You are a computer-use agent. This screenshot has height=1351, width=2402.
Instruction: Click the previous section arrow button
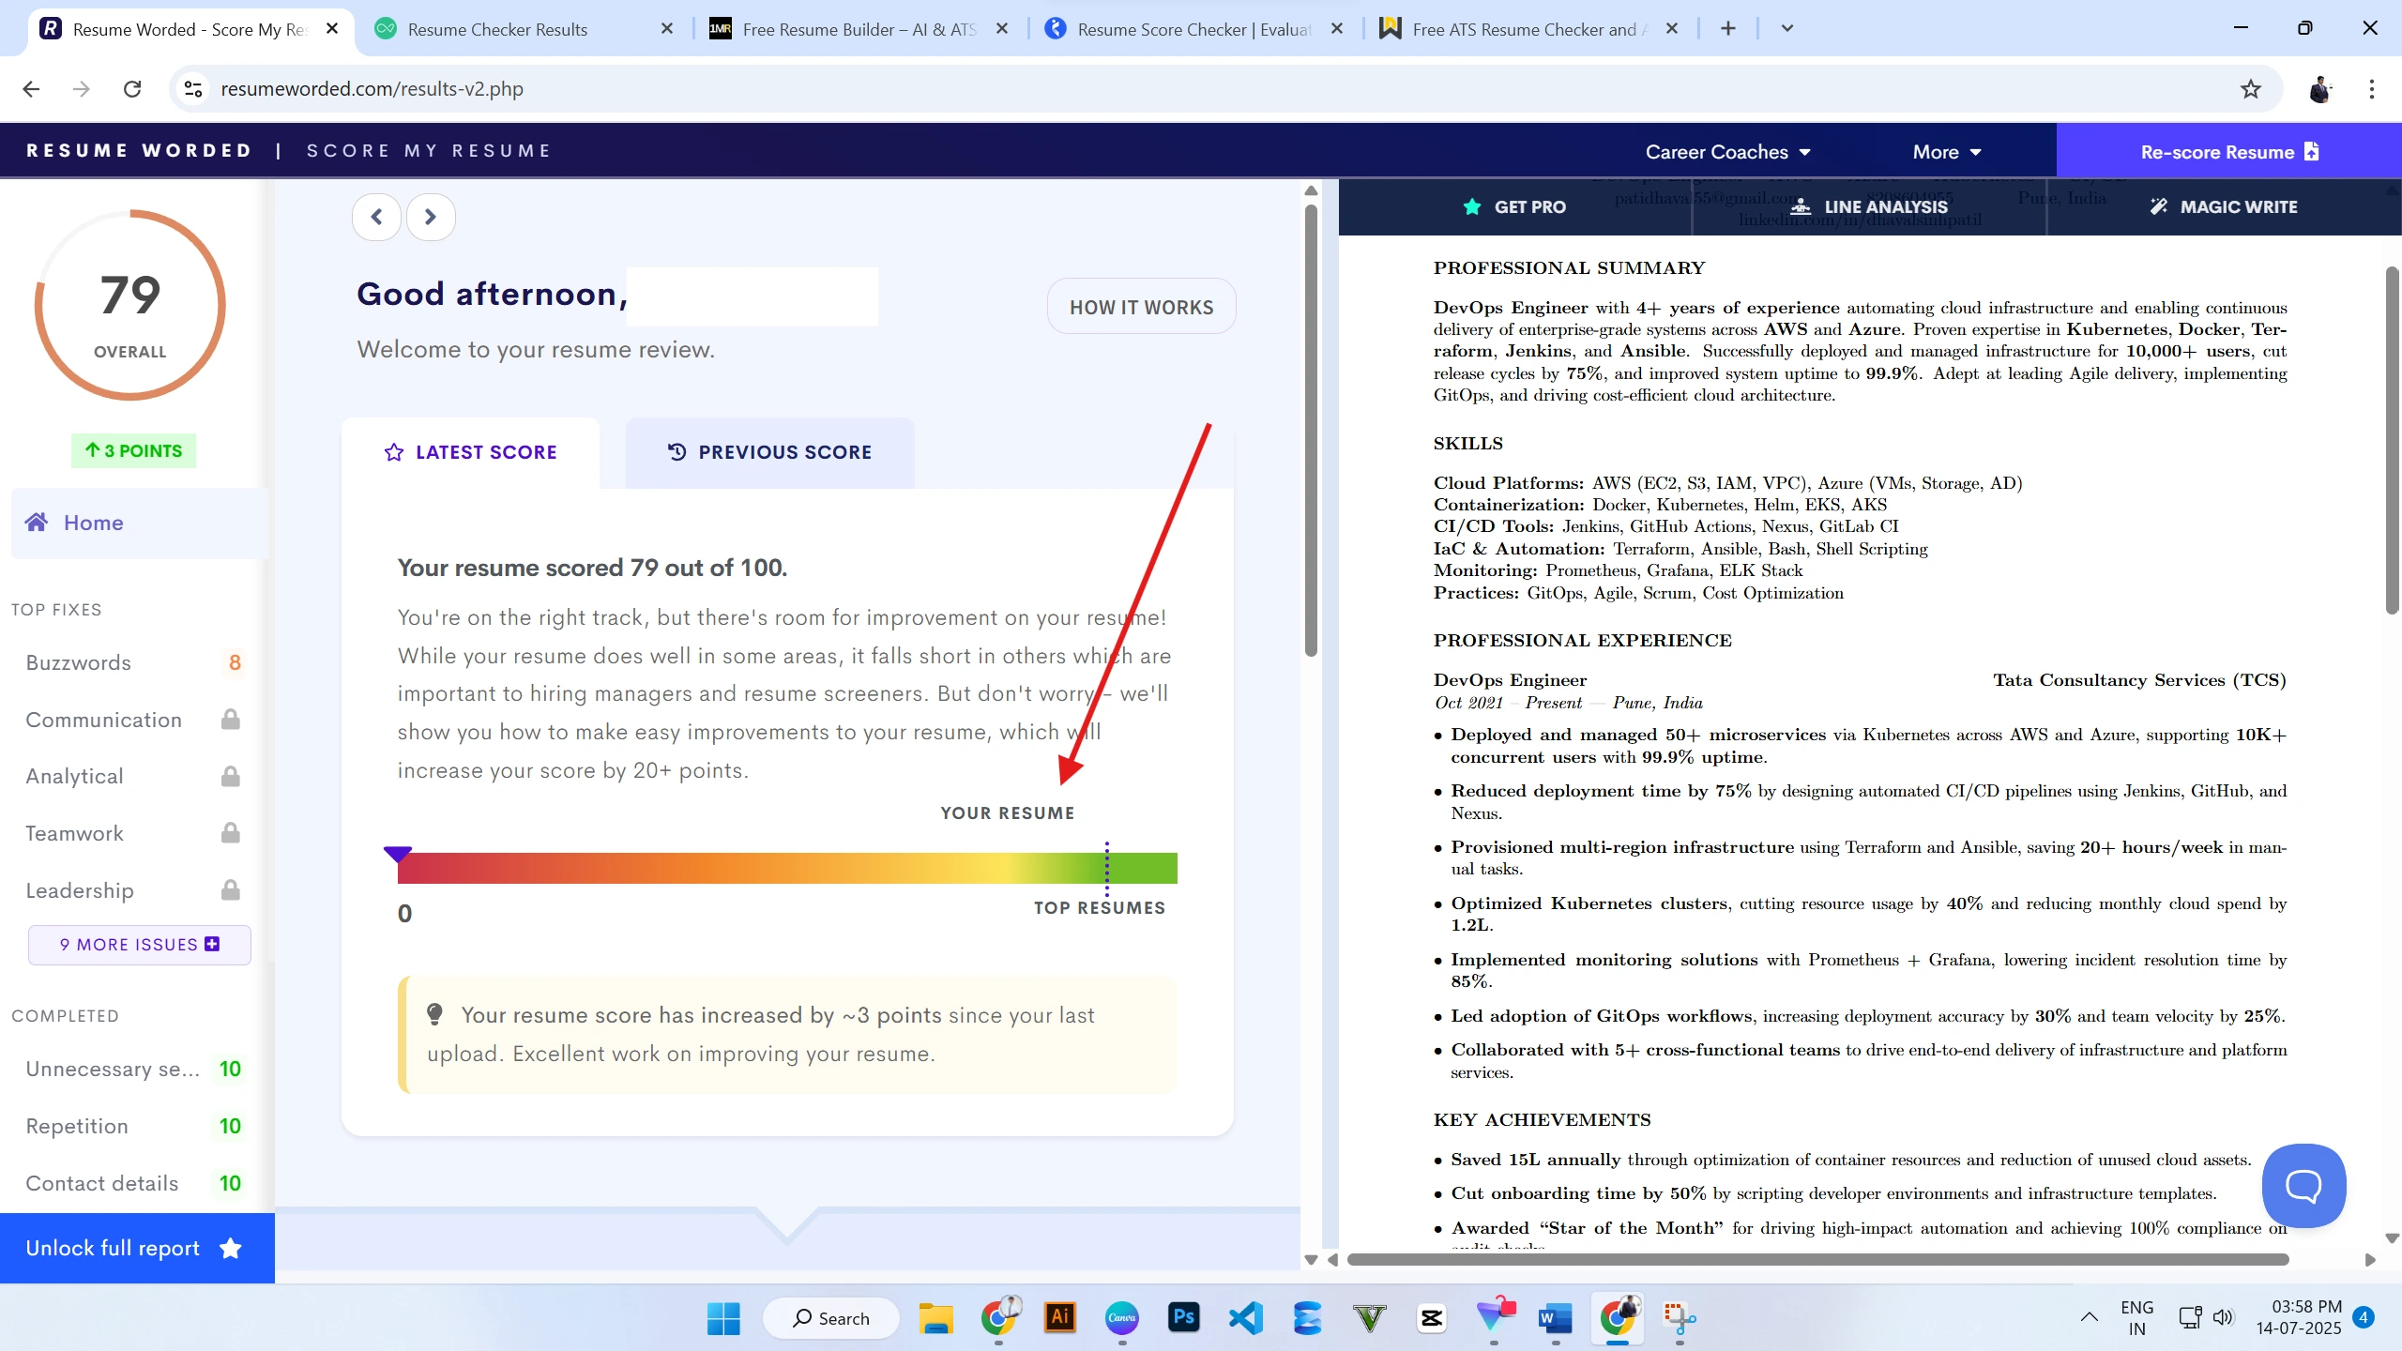[x=376, y=217]
